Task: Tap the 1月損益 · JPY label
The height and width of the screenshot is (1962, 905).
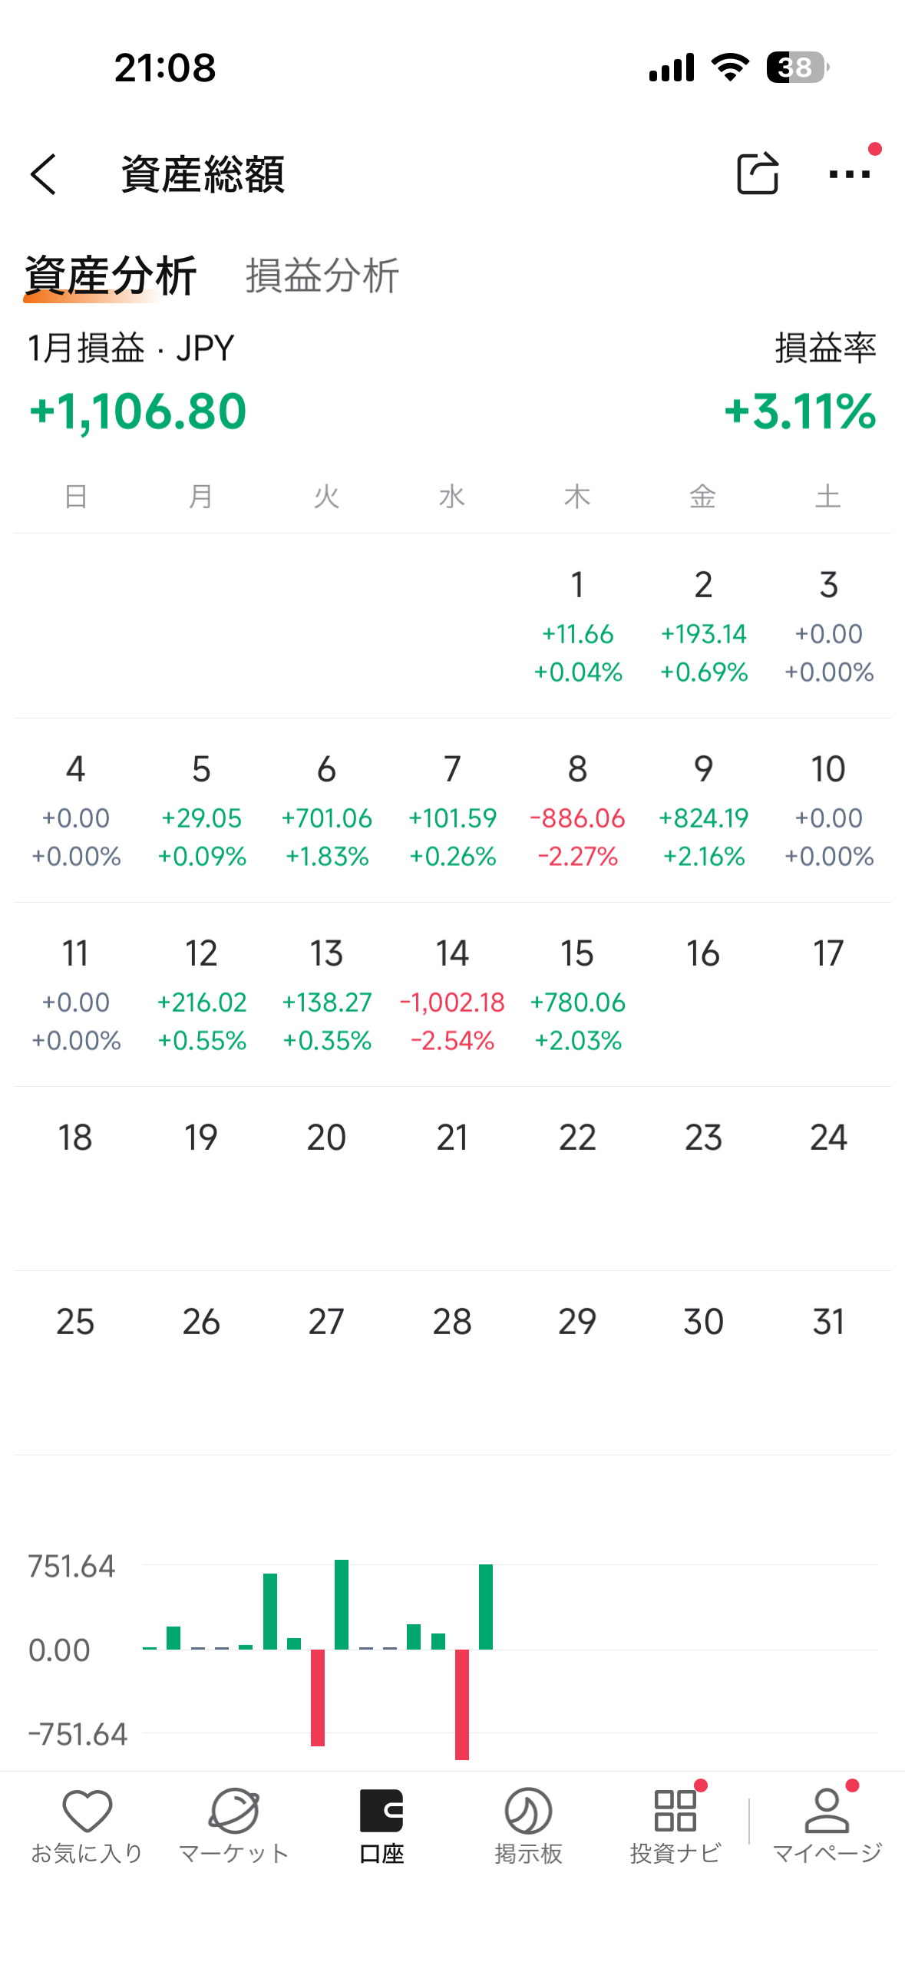Action: 130,348
